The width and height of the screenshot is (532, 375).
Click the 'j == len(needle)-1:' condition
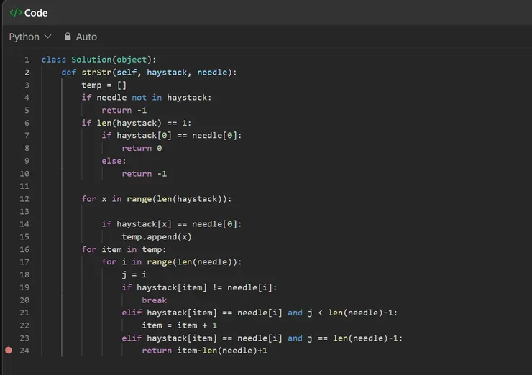(355, 338)
